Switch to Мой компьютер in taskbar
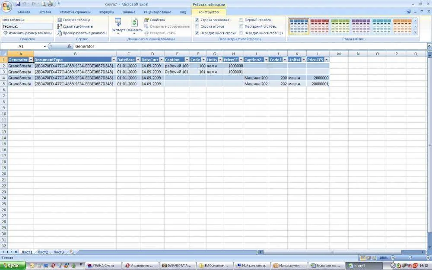 (x=252, y=266)
